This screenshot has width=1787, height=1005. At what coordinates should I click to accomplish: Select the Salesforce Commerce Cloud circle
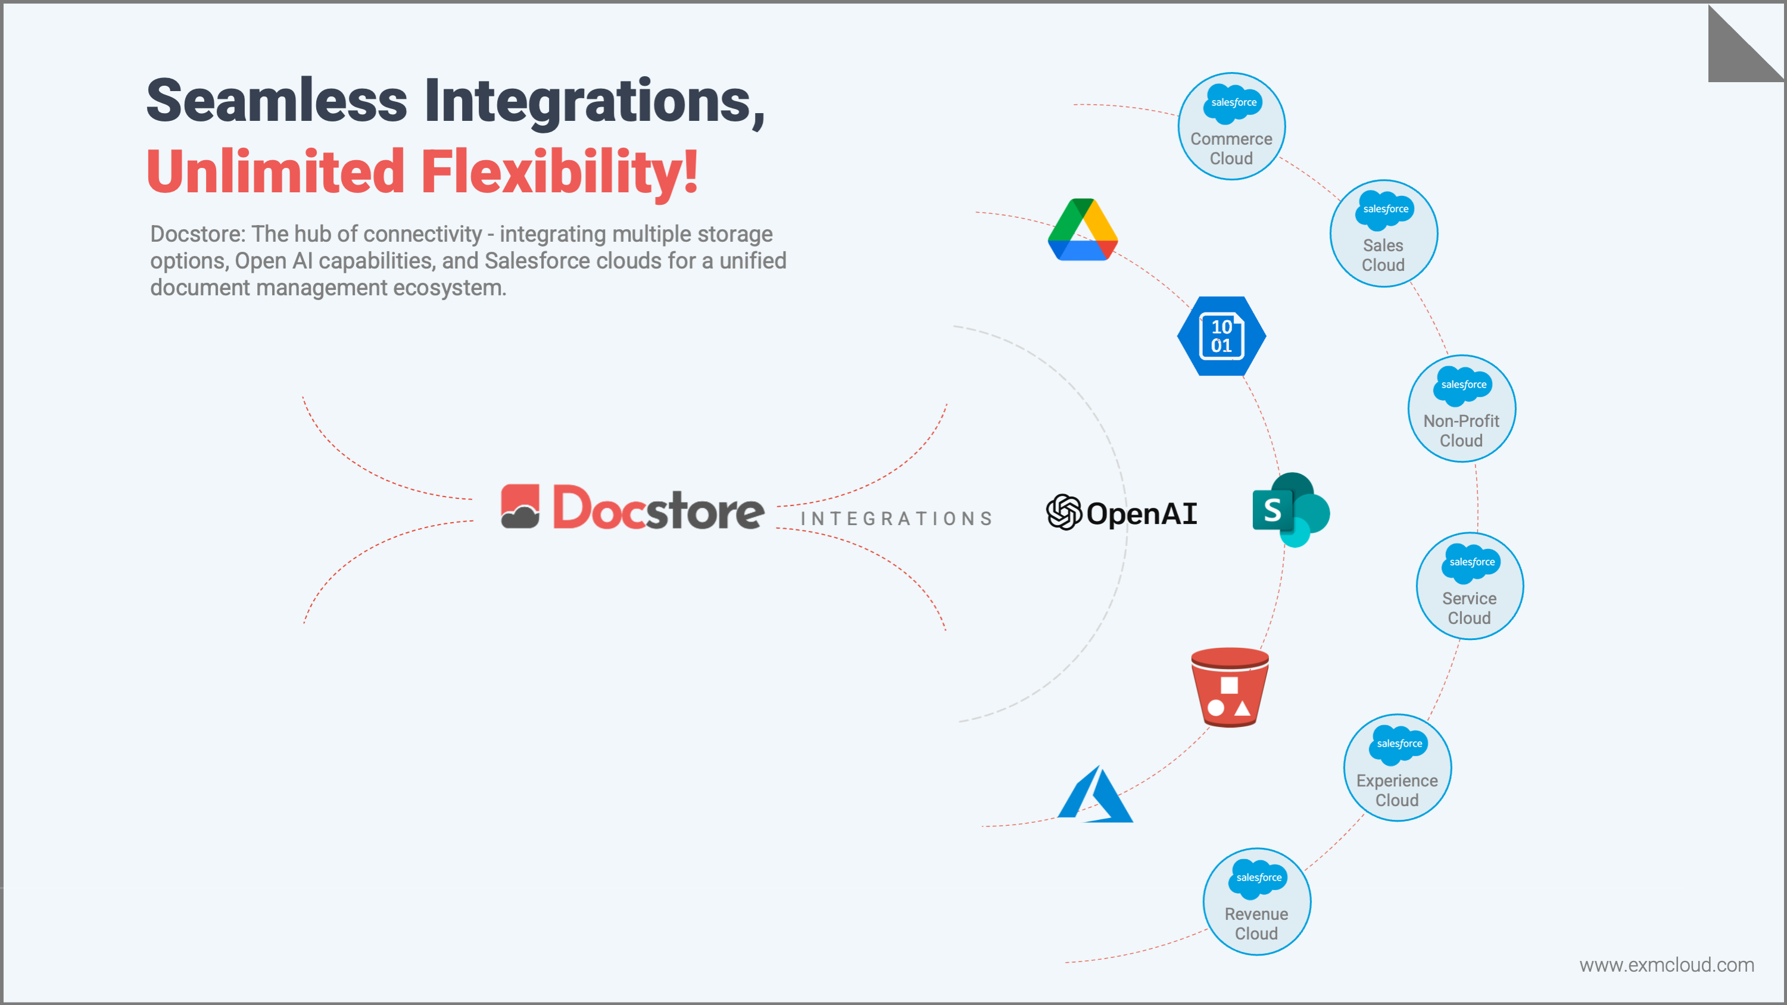pos(1231,126)
